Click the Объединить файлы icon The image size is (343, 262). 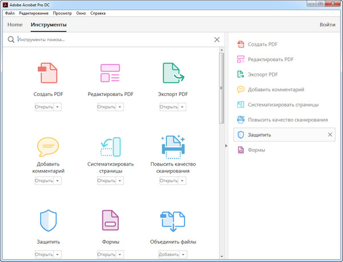pos(173,220)
